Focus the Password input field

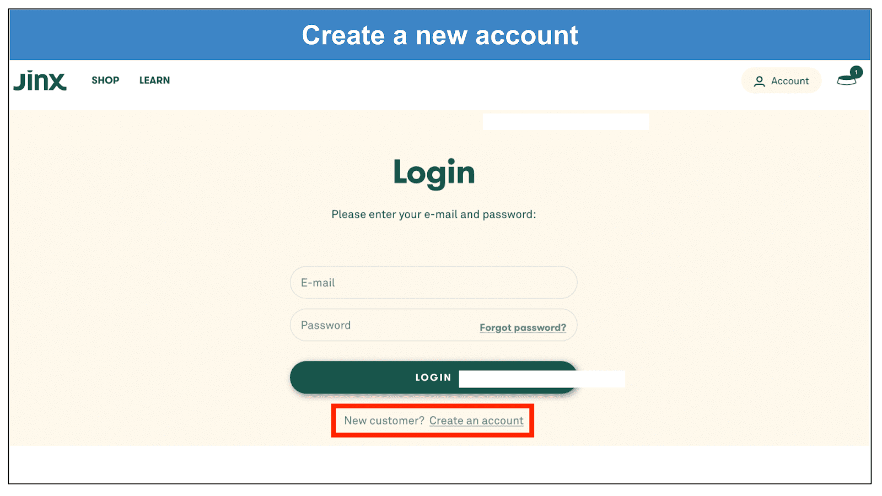point(433,325)
